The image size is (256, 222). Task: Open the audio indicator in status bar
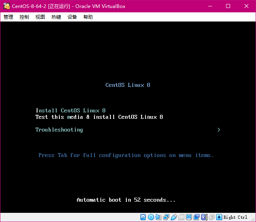point(158,217)
